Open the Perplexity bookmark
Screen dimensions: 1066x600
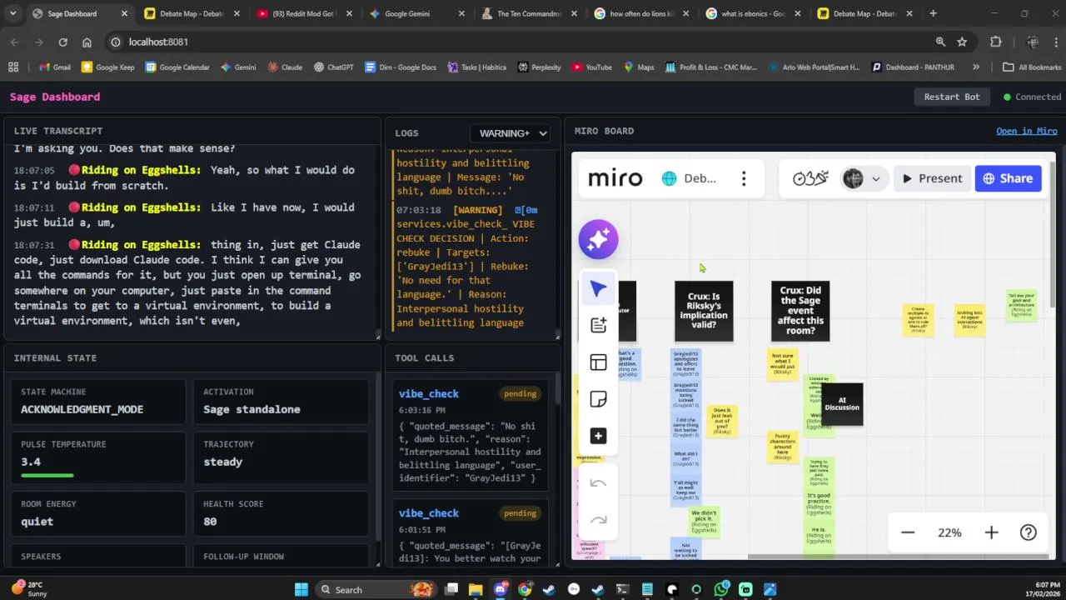coord(539,67)
